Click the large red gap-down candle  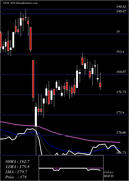[33, 79]
